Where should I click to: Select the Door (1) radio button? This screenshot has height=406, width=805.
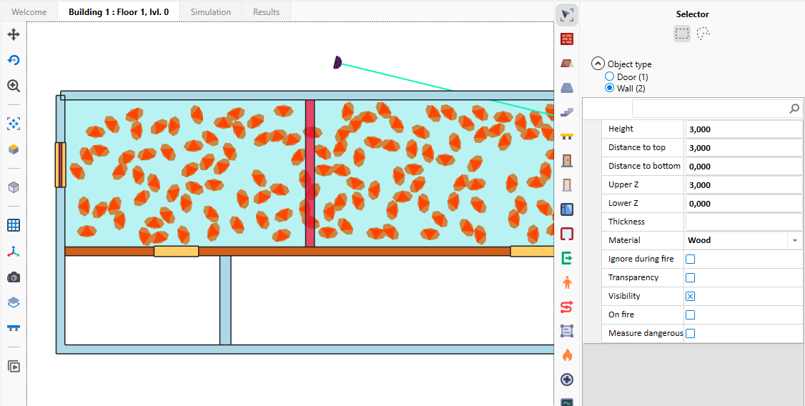pos(609,76)
